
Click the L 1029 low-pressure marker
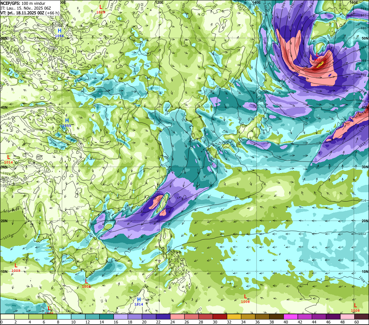pyautogui.click(x=101, y=9)
